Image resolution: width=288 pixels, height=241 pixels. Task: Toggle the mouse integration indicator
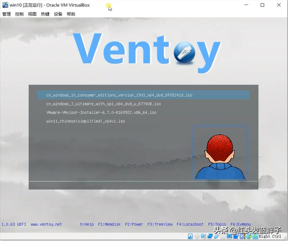point(249,236)
